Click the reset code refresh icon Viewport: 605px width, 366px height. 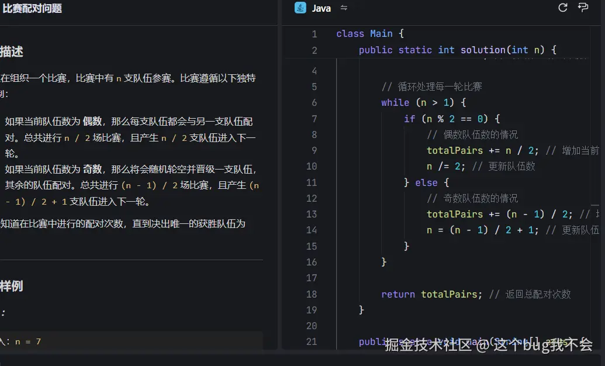(x=562, y=8)
